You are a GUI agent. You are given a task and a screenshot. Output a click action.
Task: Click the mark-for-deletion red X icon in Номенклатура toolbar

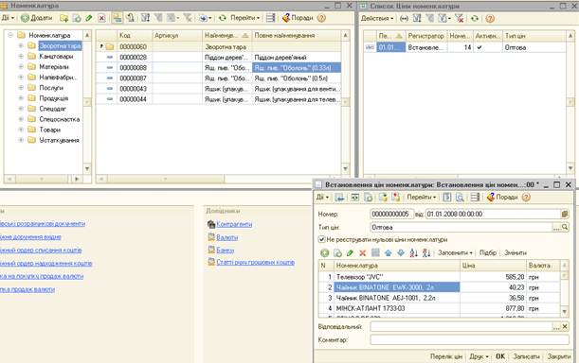[101, 18]
